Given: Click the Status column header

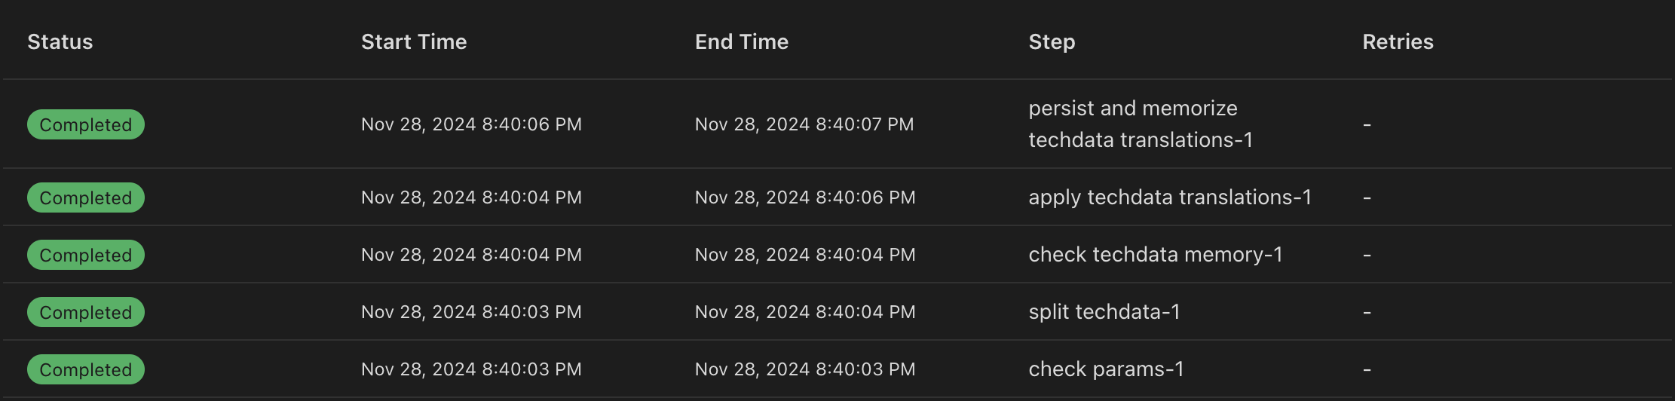Looking at the screenshot, I should (60, 42).
